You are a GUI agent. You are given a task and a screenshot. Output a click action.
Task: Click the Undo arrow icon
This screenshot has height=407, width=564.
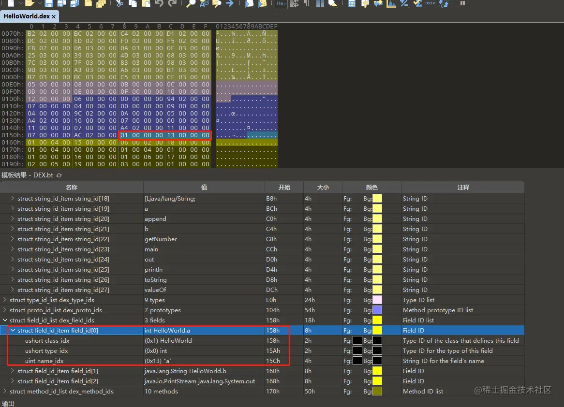(x=159, y=3)
